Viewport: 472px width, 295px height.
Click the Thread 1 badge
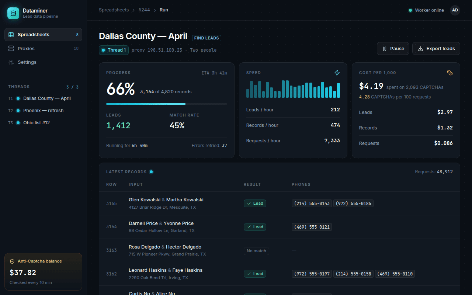pyautogui.click(x=114, y=50)
